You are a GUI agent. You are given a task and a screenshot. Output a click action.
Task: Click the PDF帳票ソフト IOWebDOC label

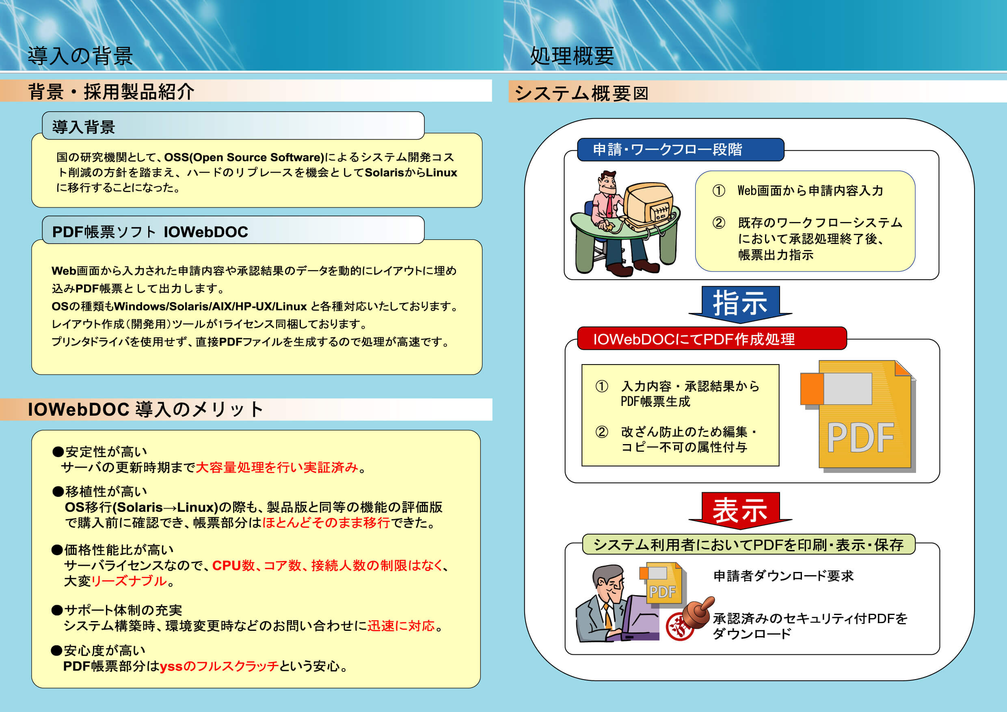coord(150,232)
